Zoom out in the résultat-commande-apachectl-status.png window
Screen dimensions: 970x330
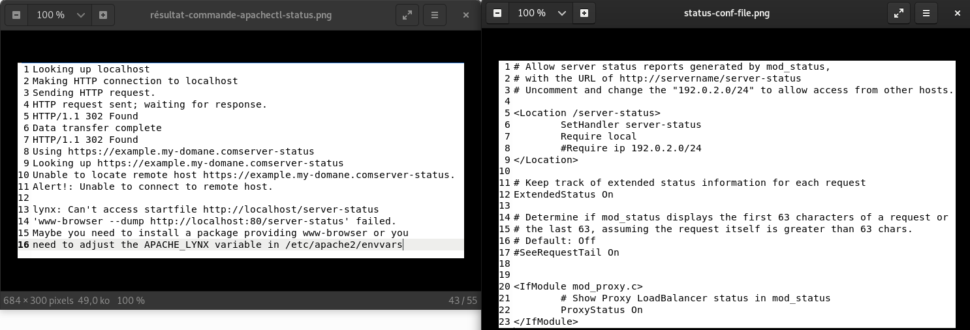coord(16,14)
